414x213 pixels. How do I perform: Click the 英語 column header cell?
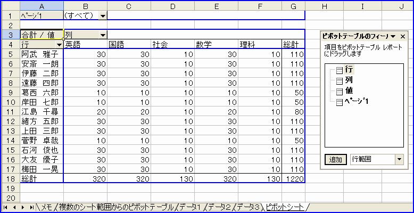tap(85, 45)
